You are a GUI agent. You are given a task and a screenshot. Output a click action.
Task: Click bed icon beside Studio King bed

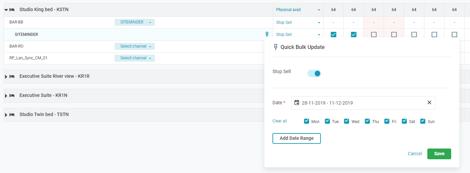pos(12,10)
